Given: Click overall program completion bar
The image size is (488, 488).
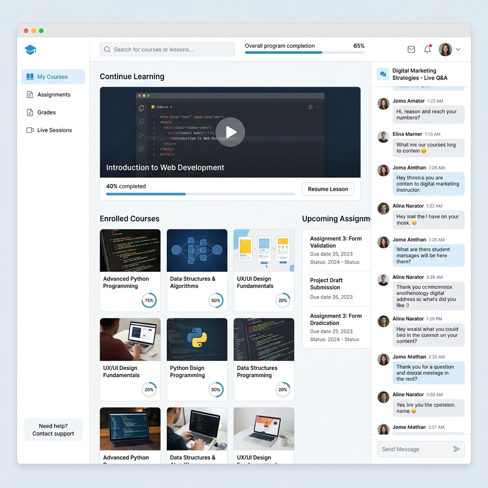Looking at the screenshot, I should click(x=305, y=52).
